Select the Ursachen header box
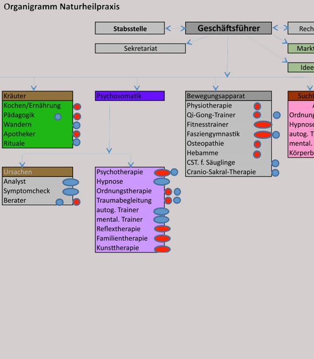 tap(37, 172)
